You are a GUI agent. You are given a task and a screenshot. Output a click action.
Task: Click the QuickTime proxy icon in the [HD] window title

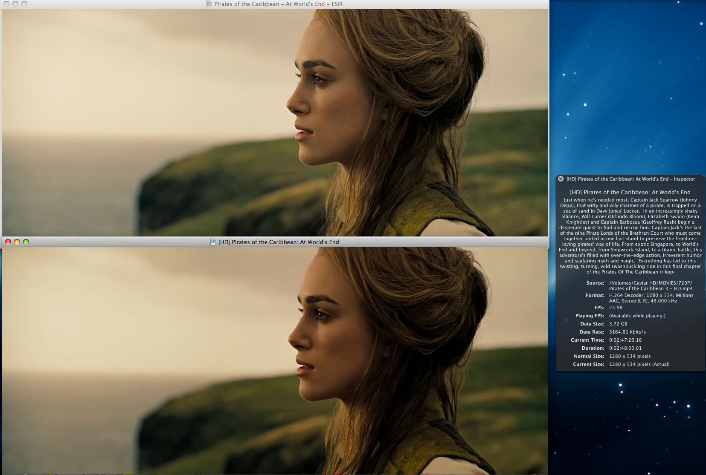coord(213,242)
